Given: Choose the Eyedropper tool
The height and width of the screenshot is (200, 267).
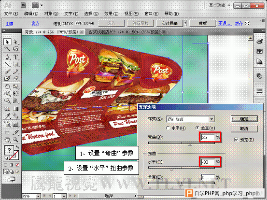Looking at the screenshot, I should click(x=7, y=116).
